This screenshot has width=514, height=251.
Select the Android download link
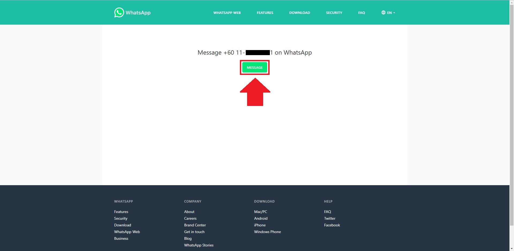[x=261, y=218]
